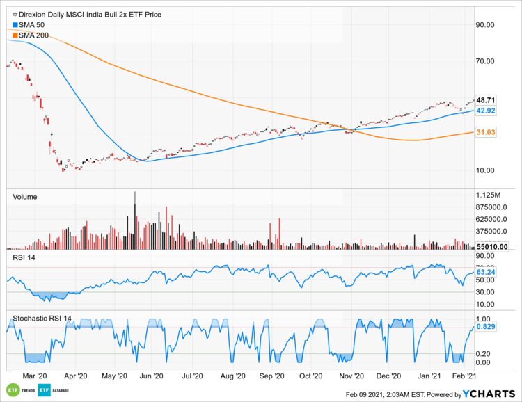Click the 63.24 RSI value label
The height and width of the screenshot is (402, 522).
485,272
